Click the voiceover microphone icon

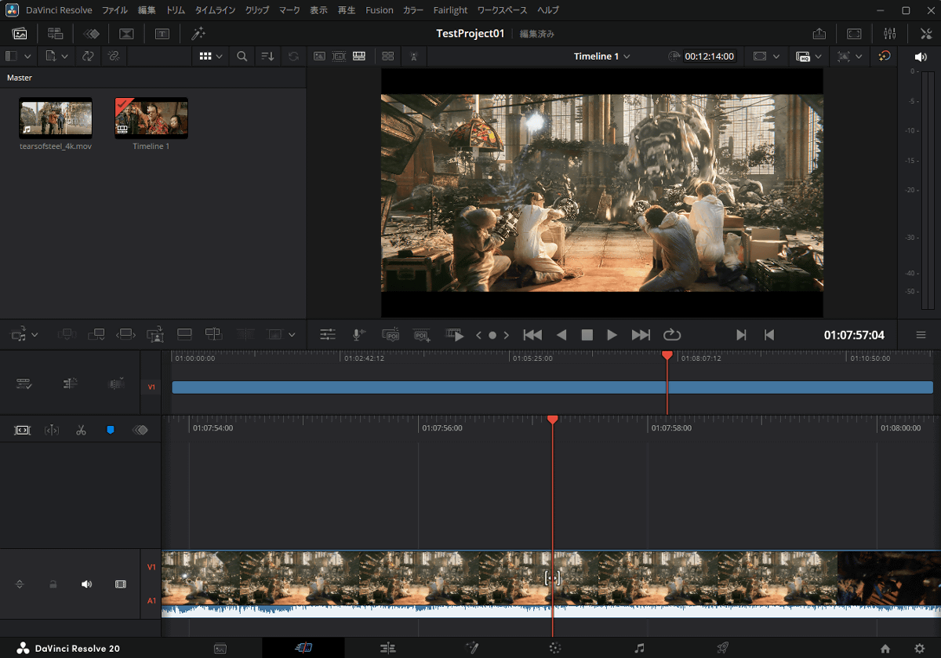point(358,335)
